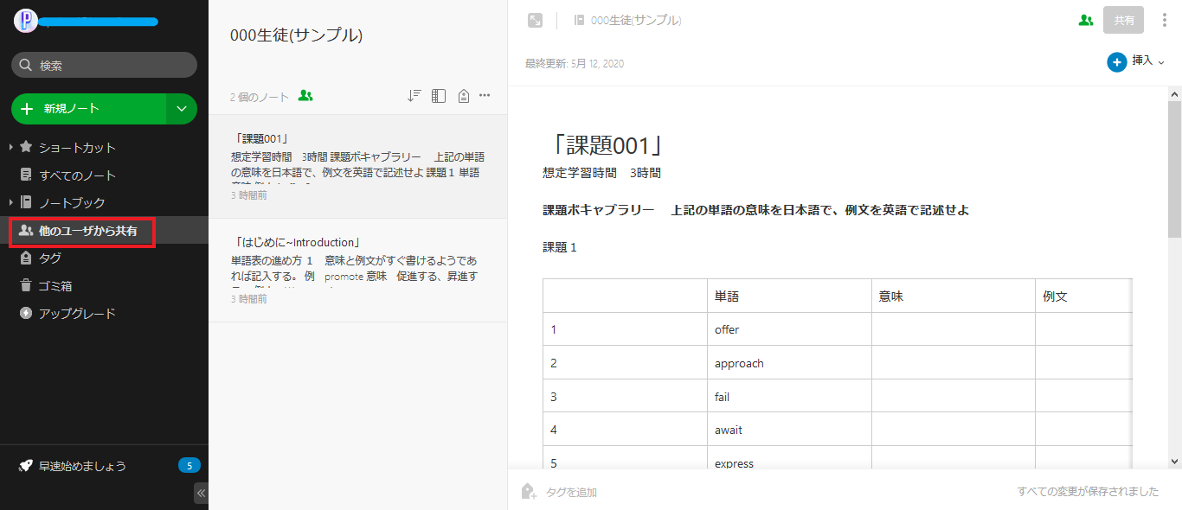Click the green New Note button
Image resolution: width=1182 pixels, height=510 pixels.
pyautogui.click(x=88, y=109)
